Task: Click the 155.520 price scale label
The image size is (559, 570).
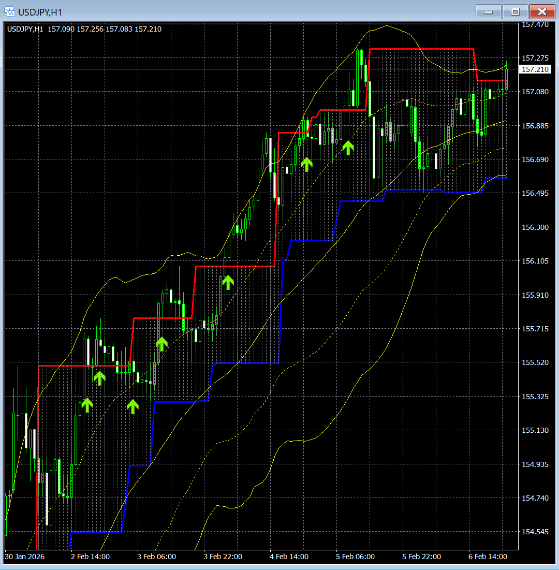Action: 535,362
